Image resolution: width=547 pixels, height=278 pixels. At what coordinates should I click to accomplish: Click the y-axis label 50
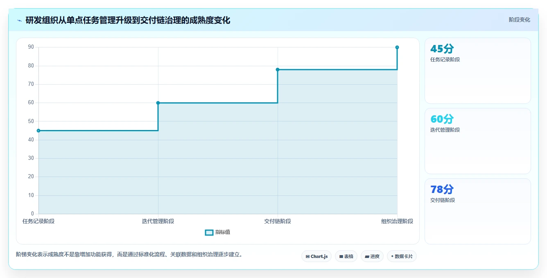pyautogui.click(x=31, y=121)
